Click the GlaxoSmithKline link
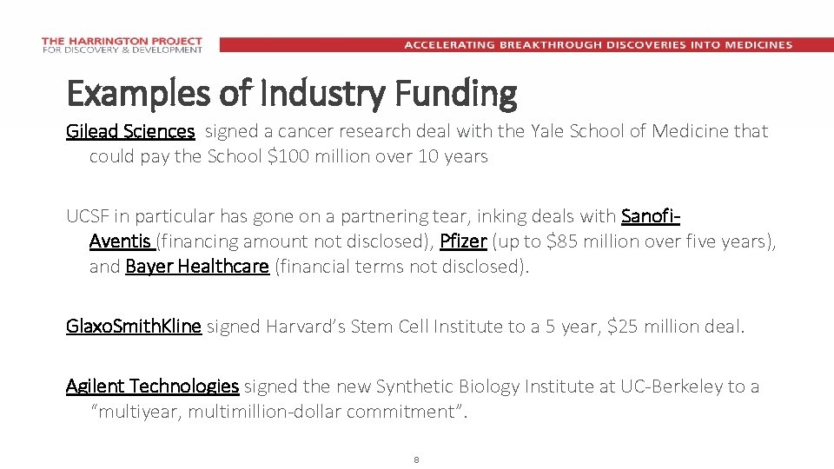The width and height of the screenshot is (834, 469). tap(134, 327)
